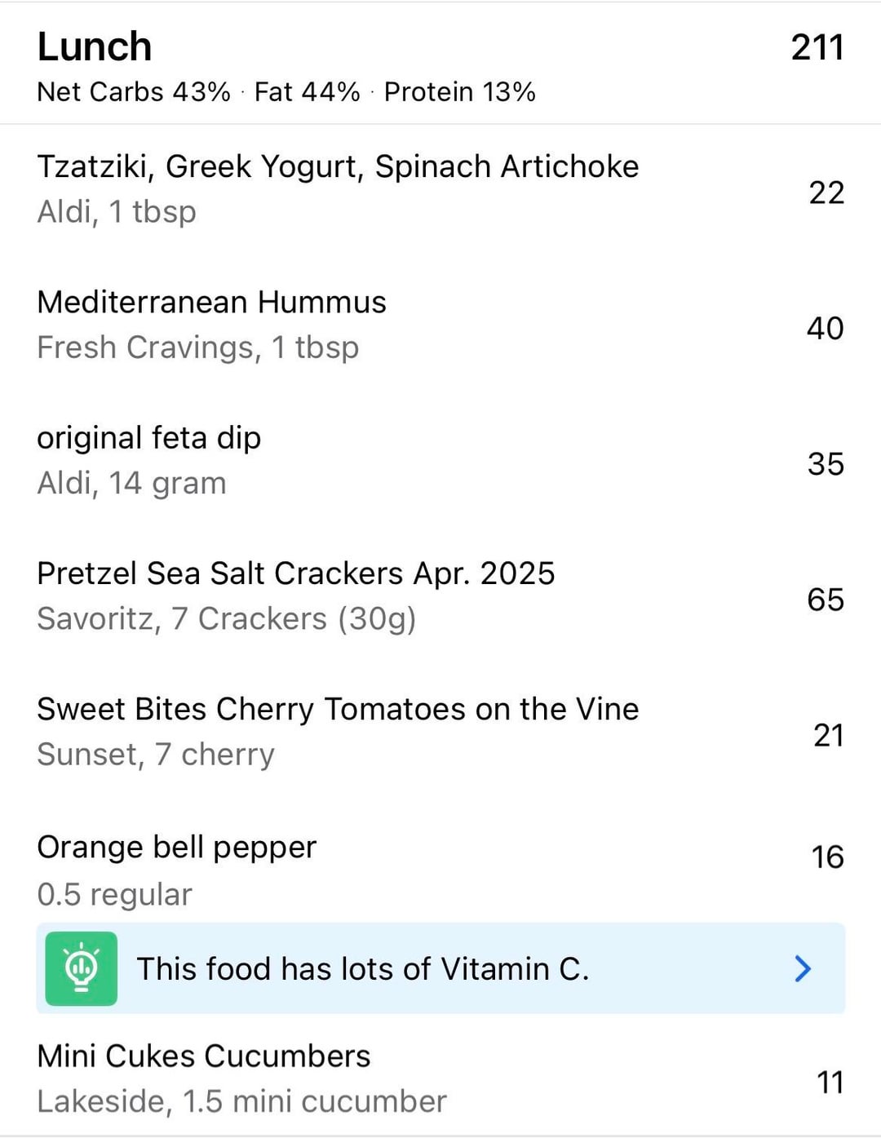
Task: Open the 'This food has lots of Vitamin C' banner
Action: pyautogui.click(x=362, y=969)
